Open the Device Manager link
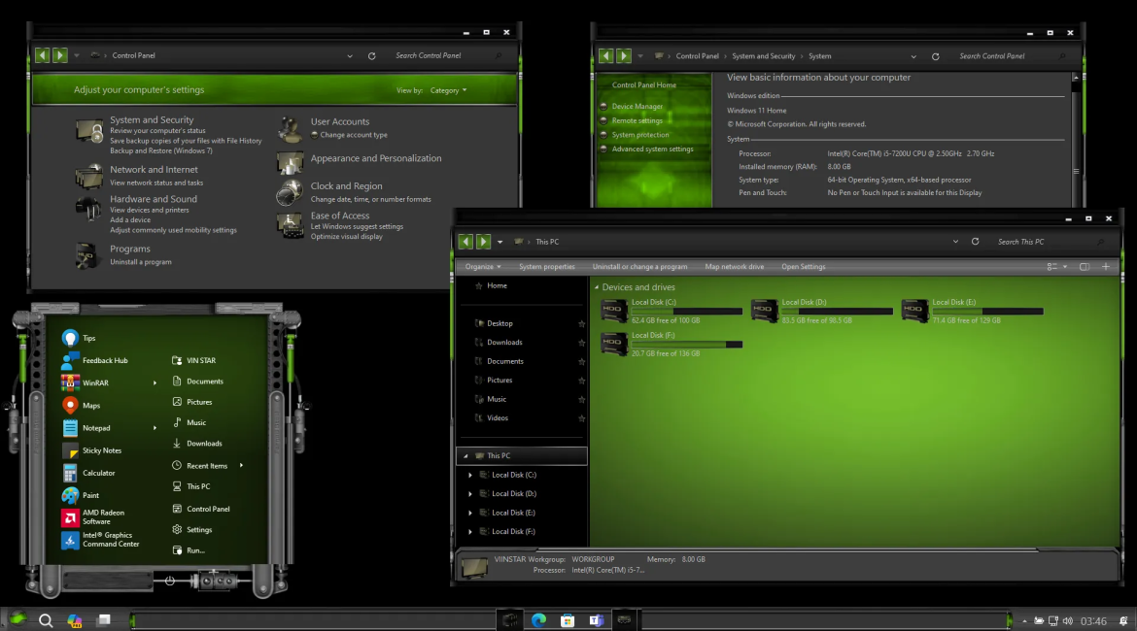Image resolution: width=1137 pixels, height=631 pixels. 637,107
